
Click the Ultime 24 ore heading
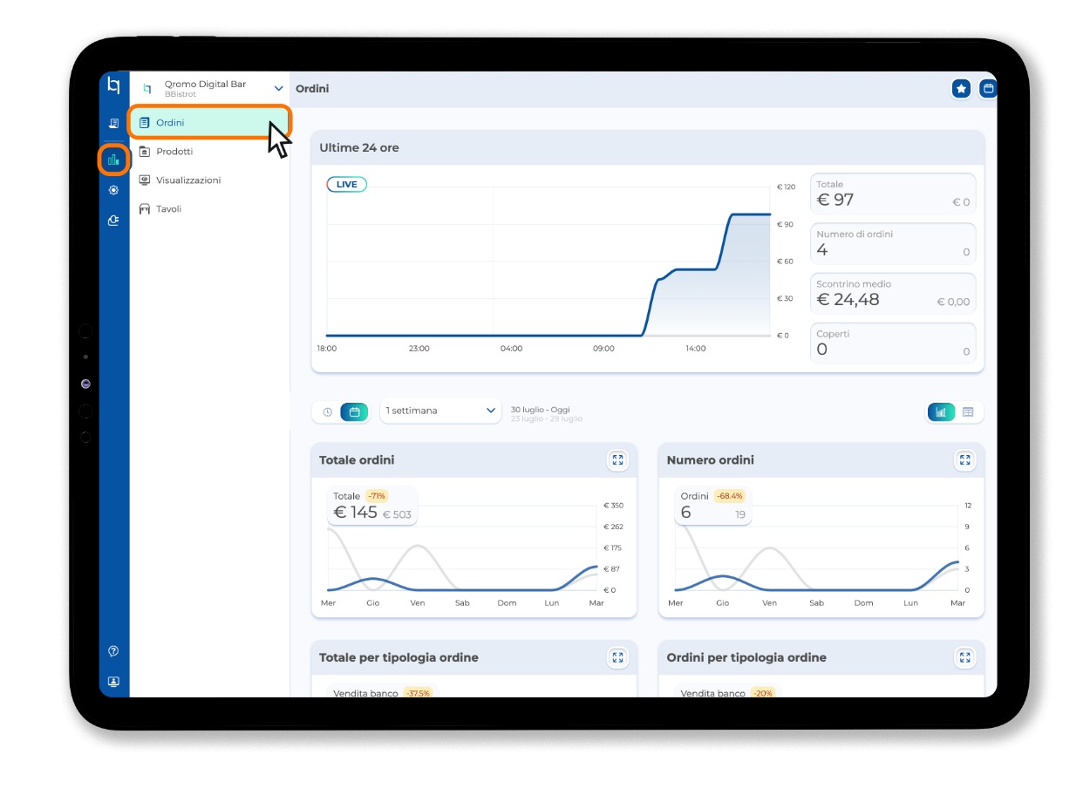point(359,148)
